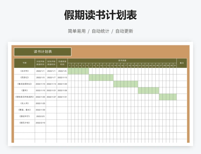The image size is (201, 154).
Task: Select the 《水浒传》 book cell
Action: click(x=24, y=71)
